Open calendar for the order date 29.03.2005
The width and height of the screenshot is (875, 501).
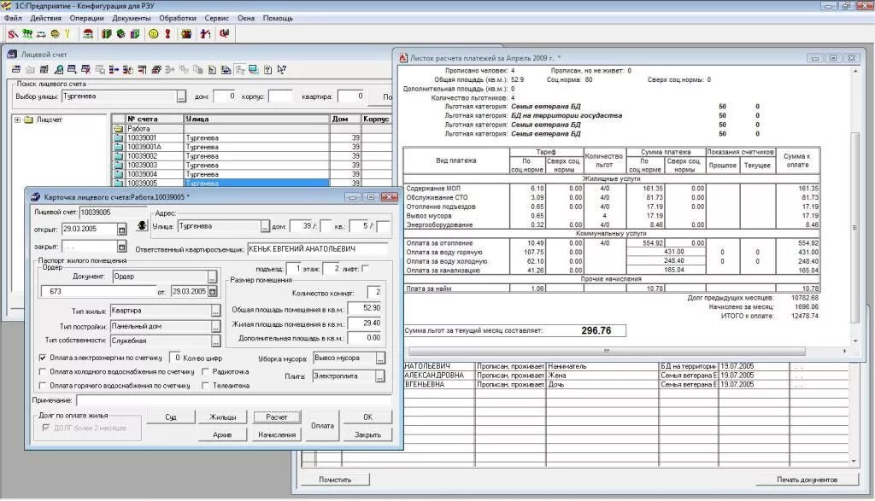(212, 291)
